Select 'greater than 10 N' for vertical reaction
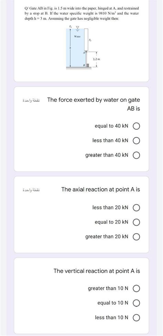 tap(137, 289)
